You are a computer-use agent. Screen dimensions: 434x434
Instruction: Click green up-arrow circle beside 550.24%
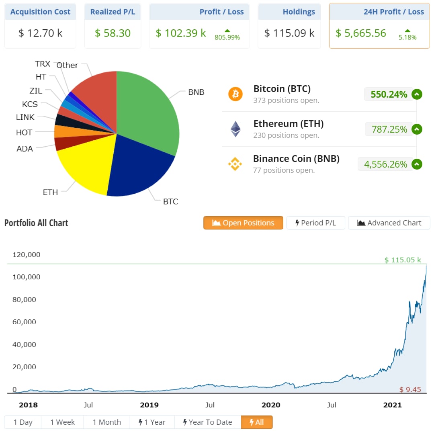click(417, 94)
